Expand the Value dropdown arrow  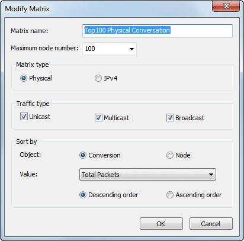point(211,175)
